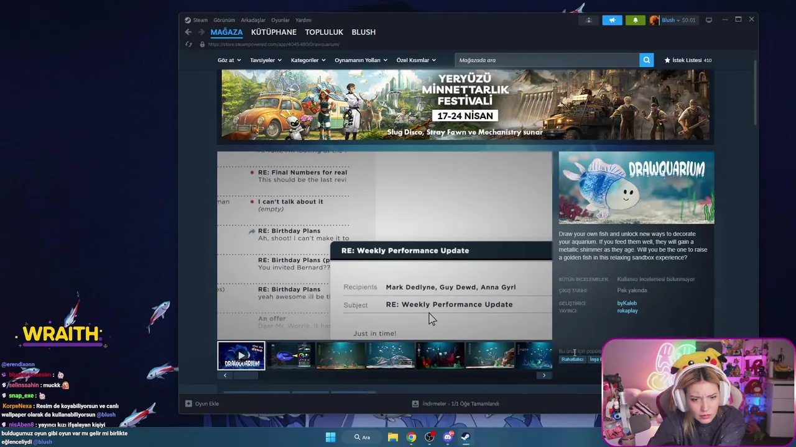Open İstek Listesi wishlist
This screenshot has width=796, height=447.
(688, 60)
